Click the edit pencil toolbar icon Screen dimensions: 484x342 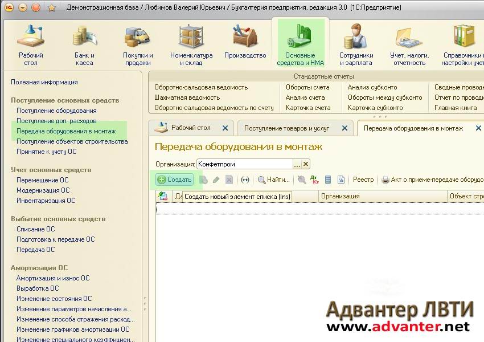[x=216, y=180]
